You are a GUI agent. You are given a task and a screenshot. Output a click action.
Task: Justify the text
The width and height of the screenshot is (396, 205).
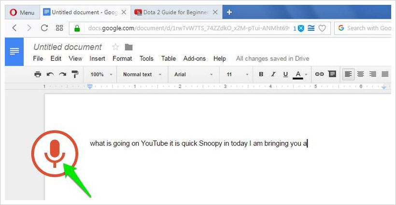point(385,74)
